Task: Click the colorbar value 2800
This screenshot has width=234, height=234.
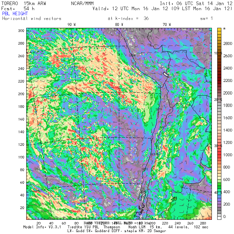Action: pos(228,43)
